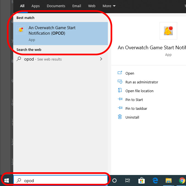Choose Uninstall for the OPOD app
The width and height of the screenshot is (186, 186).
[132, 117]
